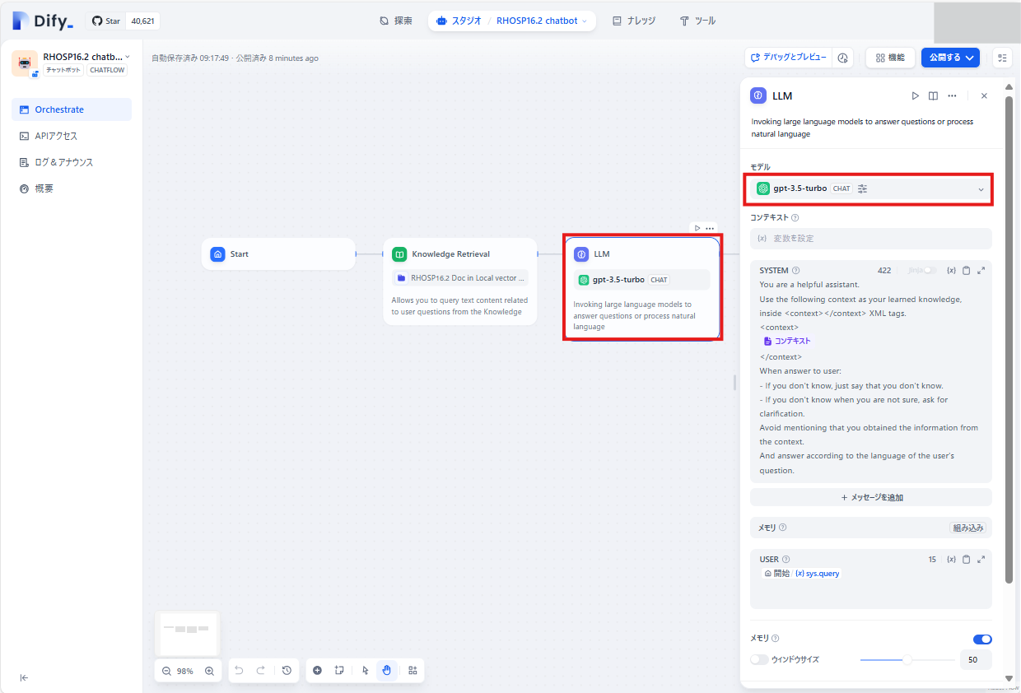Undo the last canvas change
Image resolution: width=1021 pixels, height=693 pixels.
point(239,671)
